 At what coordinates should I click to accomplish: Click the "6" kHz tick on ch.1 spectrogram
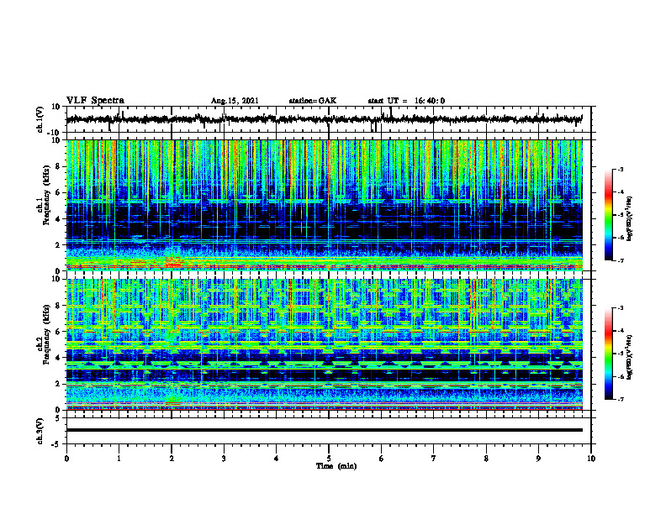tap(58, 193)
